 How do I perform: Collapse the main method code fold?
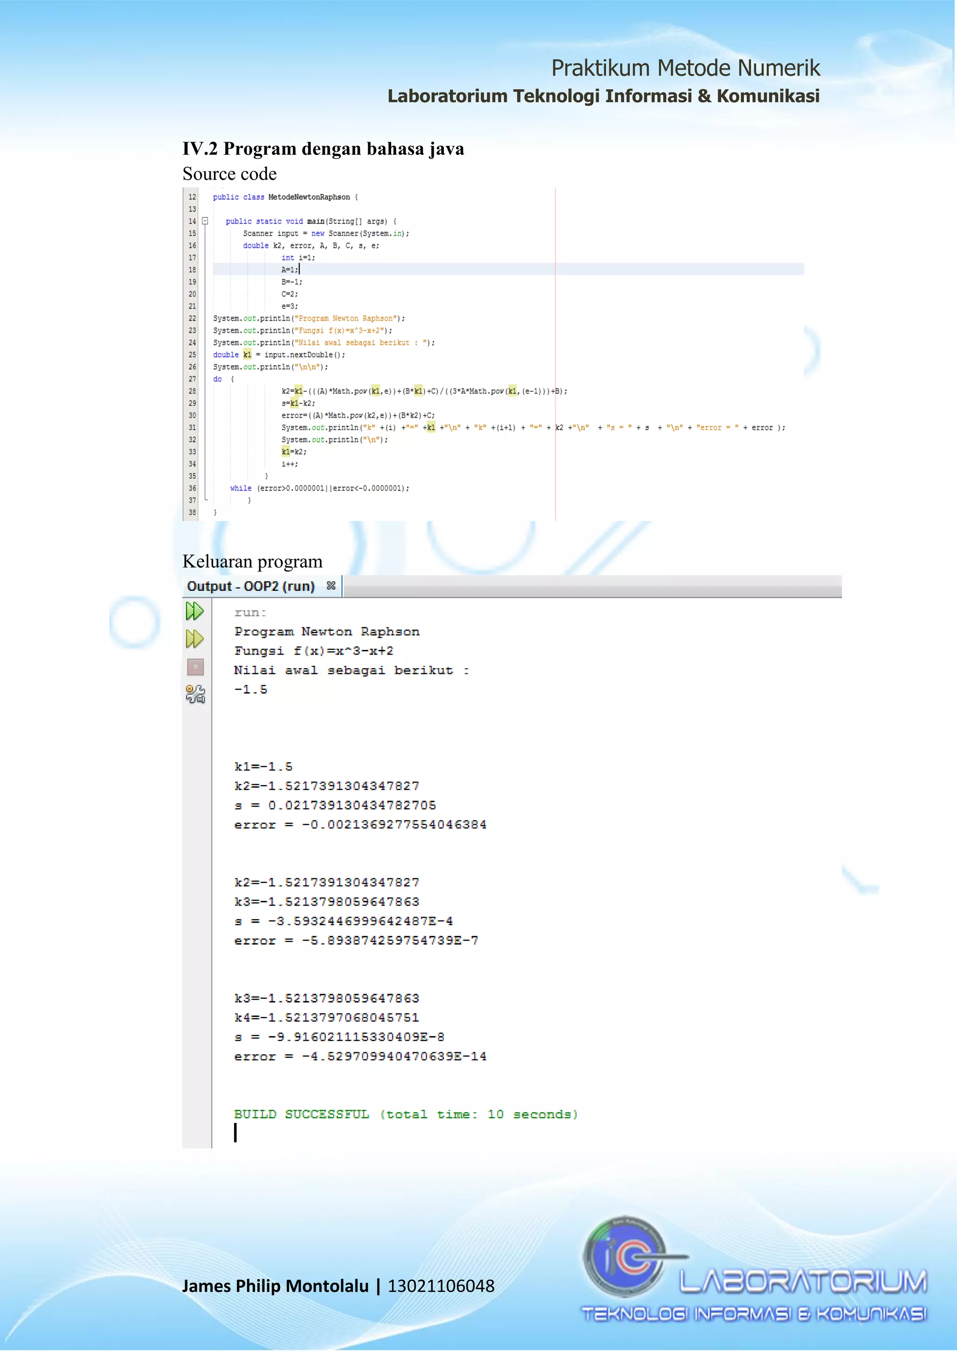pos(205,221)
